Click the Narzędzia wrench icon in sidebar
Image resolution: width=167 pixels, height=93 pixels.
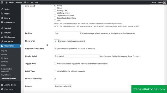click(2, 41)
